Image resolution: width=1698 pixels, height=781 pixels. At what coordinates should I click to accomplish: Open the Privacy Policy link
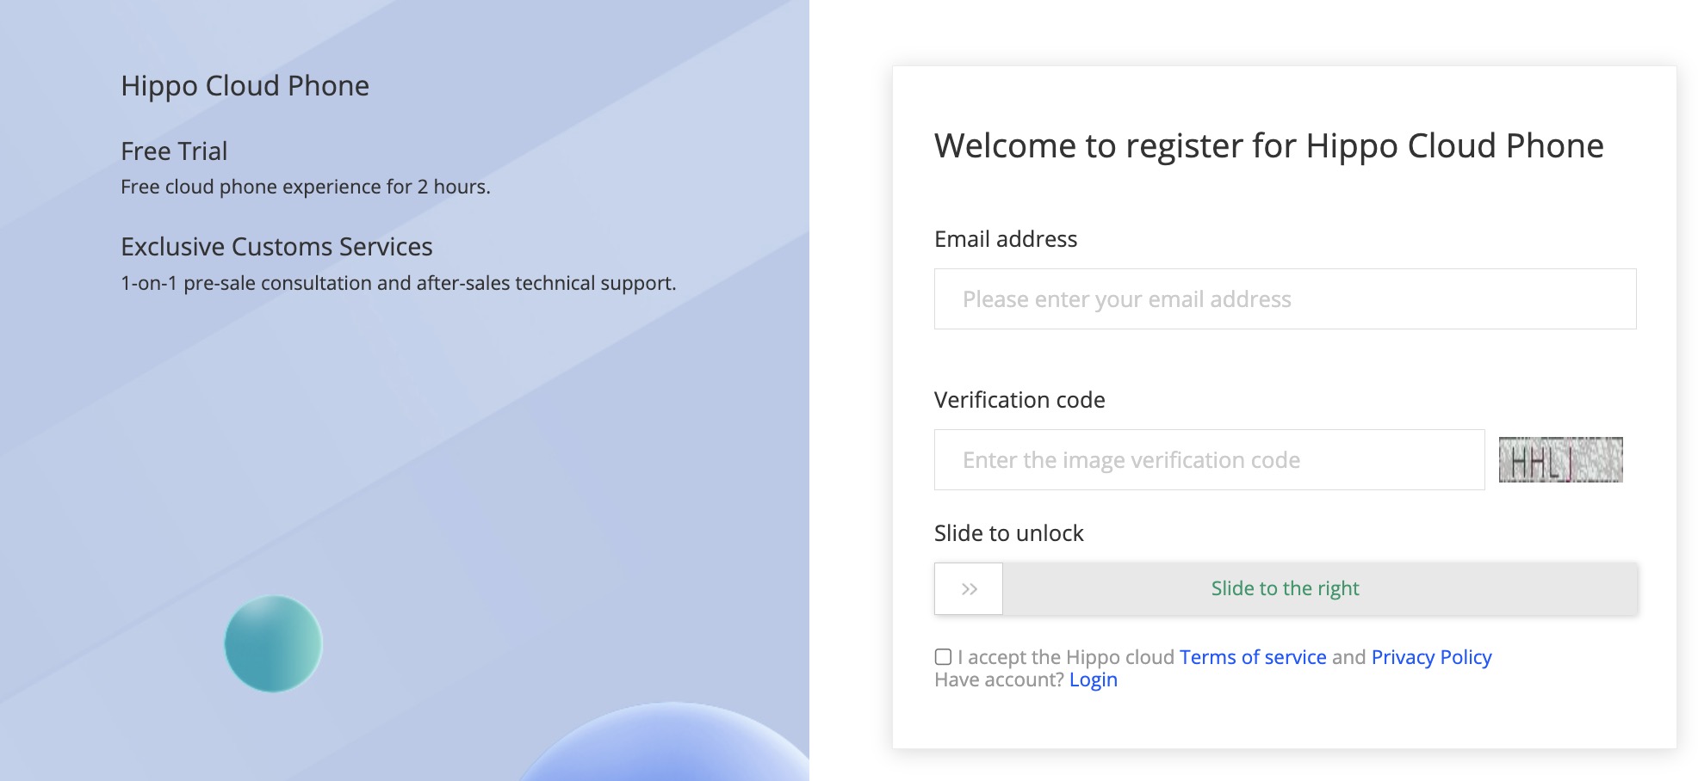pos(1431,657)
